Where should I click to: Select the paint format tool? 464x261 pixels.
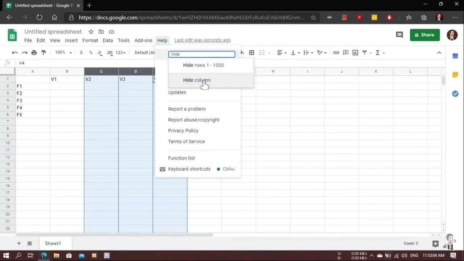coord(44,53)
